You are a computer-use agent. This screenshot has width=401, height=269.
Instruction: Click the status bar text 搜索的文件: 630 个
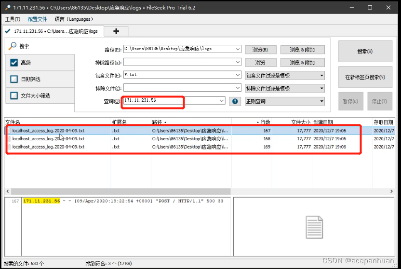click(x=24, y=263)
